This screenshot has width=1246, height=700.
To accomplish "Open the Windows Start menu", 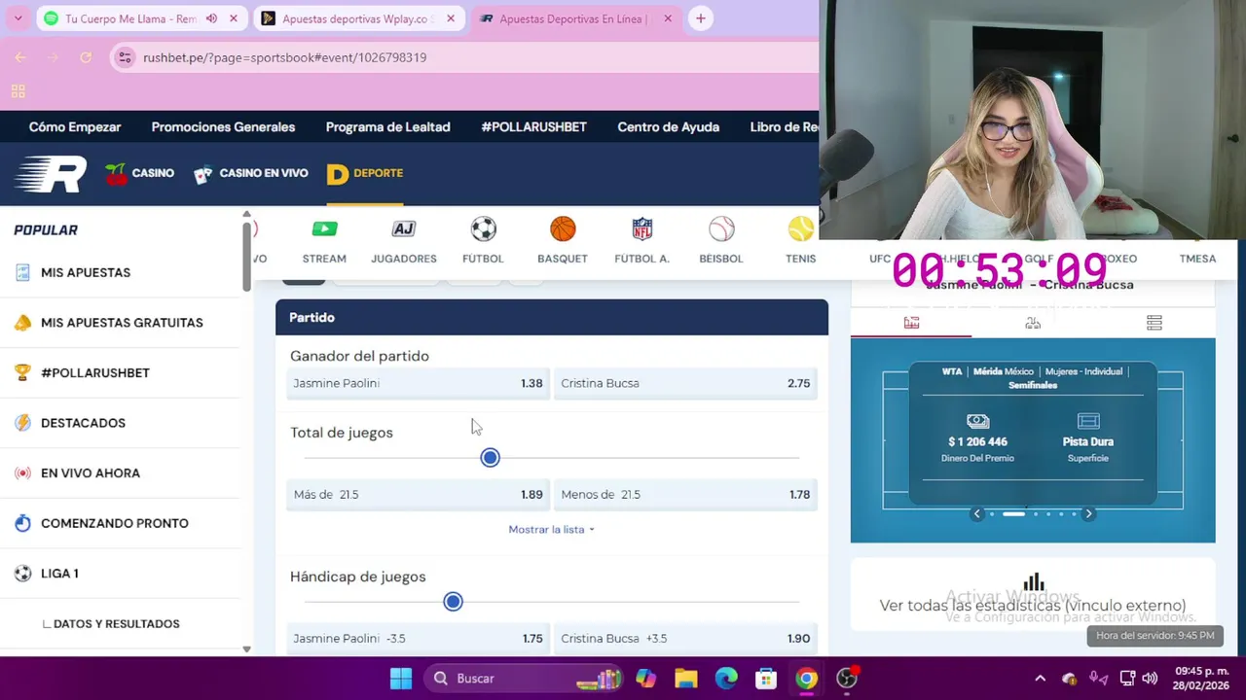I will [x=401, y=679].
